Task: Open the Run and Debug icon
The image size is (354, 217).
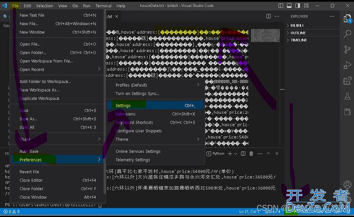Action: (347, 65)
